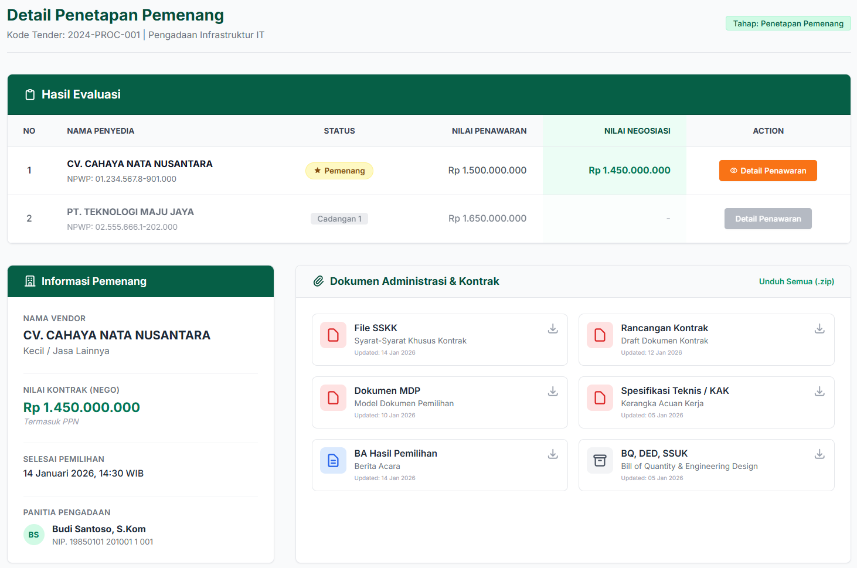
Task: Download the BA Hasil Pemilihan file
Action: (x=552, y=454)
